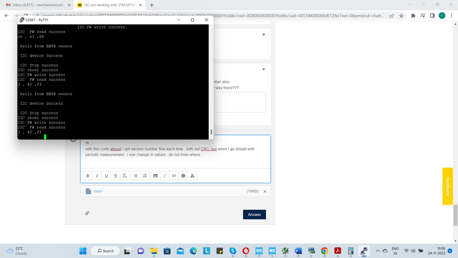458x258 pixels.
Task: Open File Explorer from the taskbar
Action: click(x=154, y=251)
